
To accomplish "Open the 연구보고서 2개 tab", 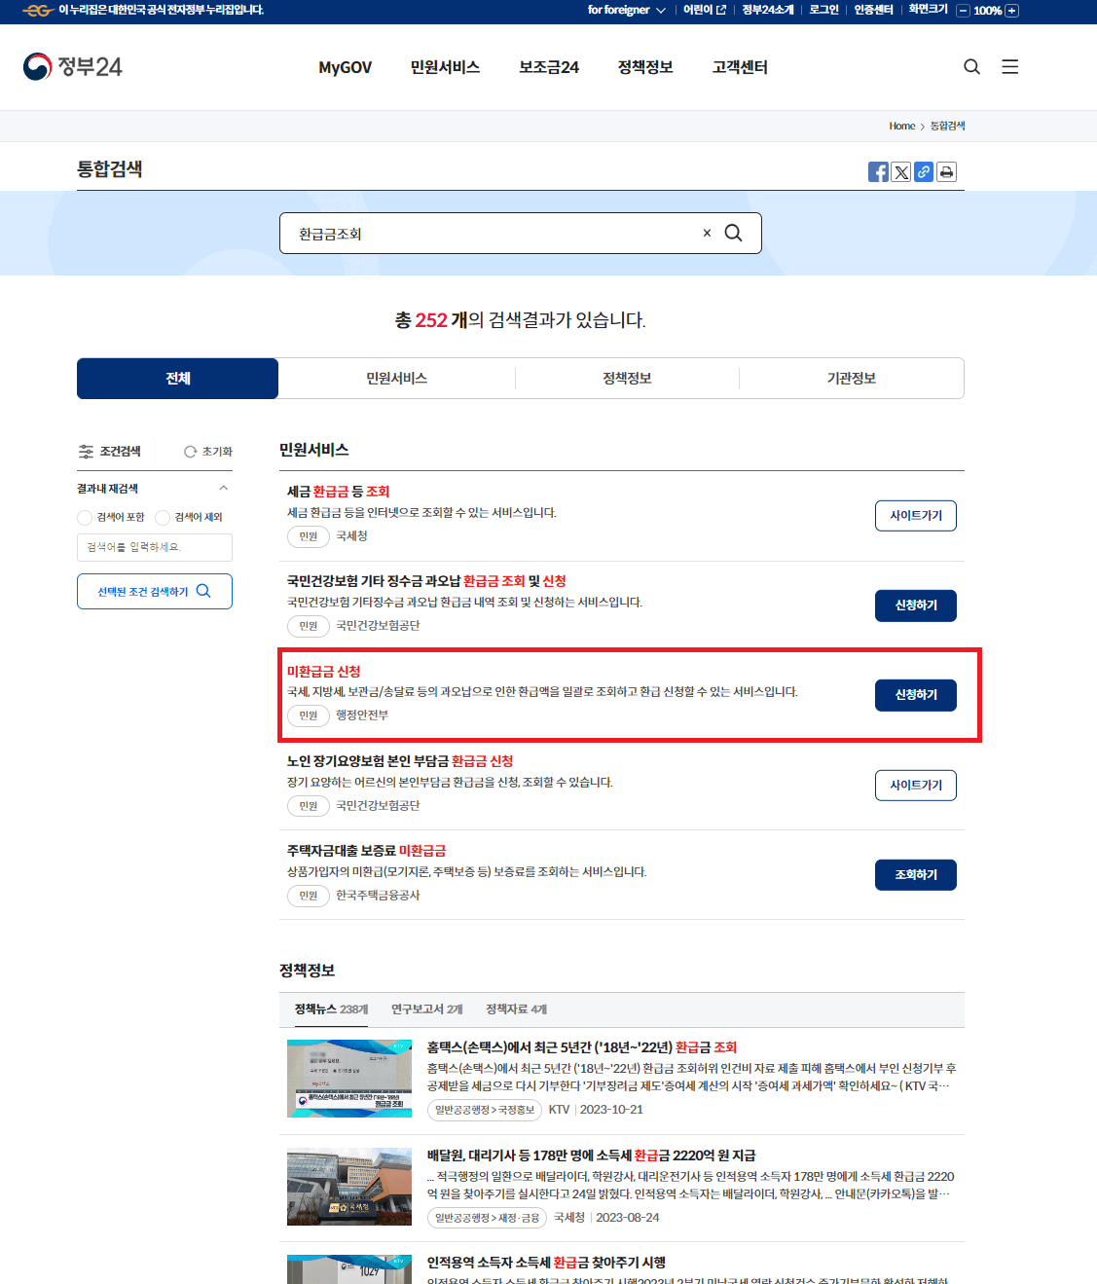I will coord(426,1009).
